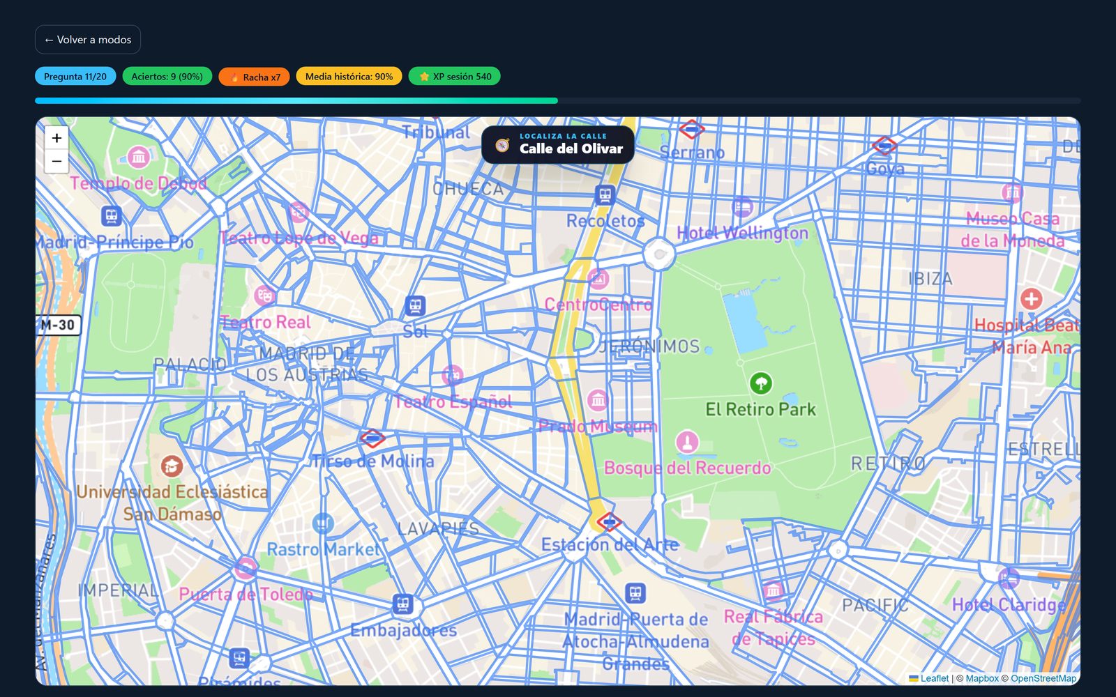Click the El Retiro Park lake
The height and width of the screenshot is (697, 1116).
tap(745, 323)
